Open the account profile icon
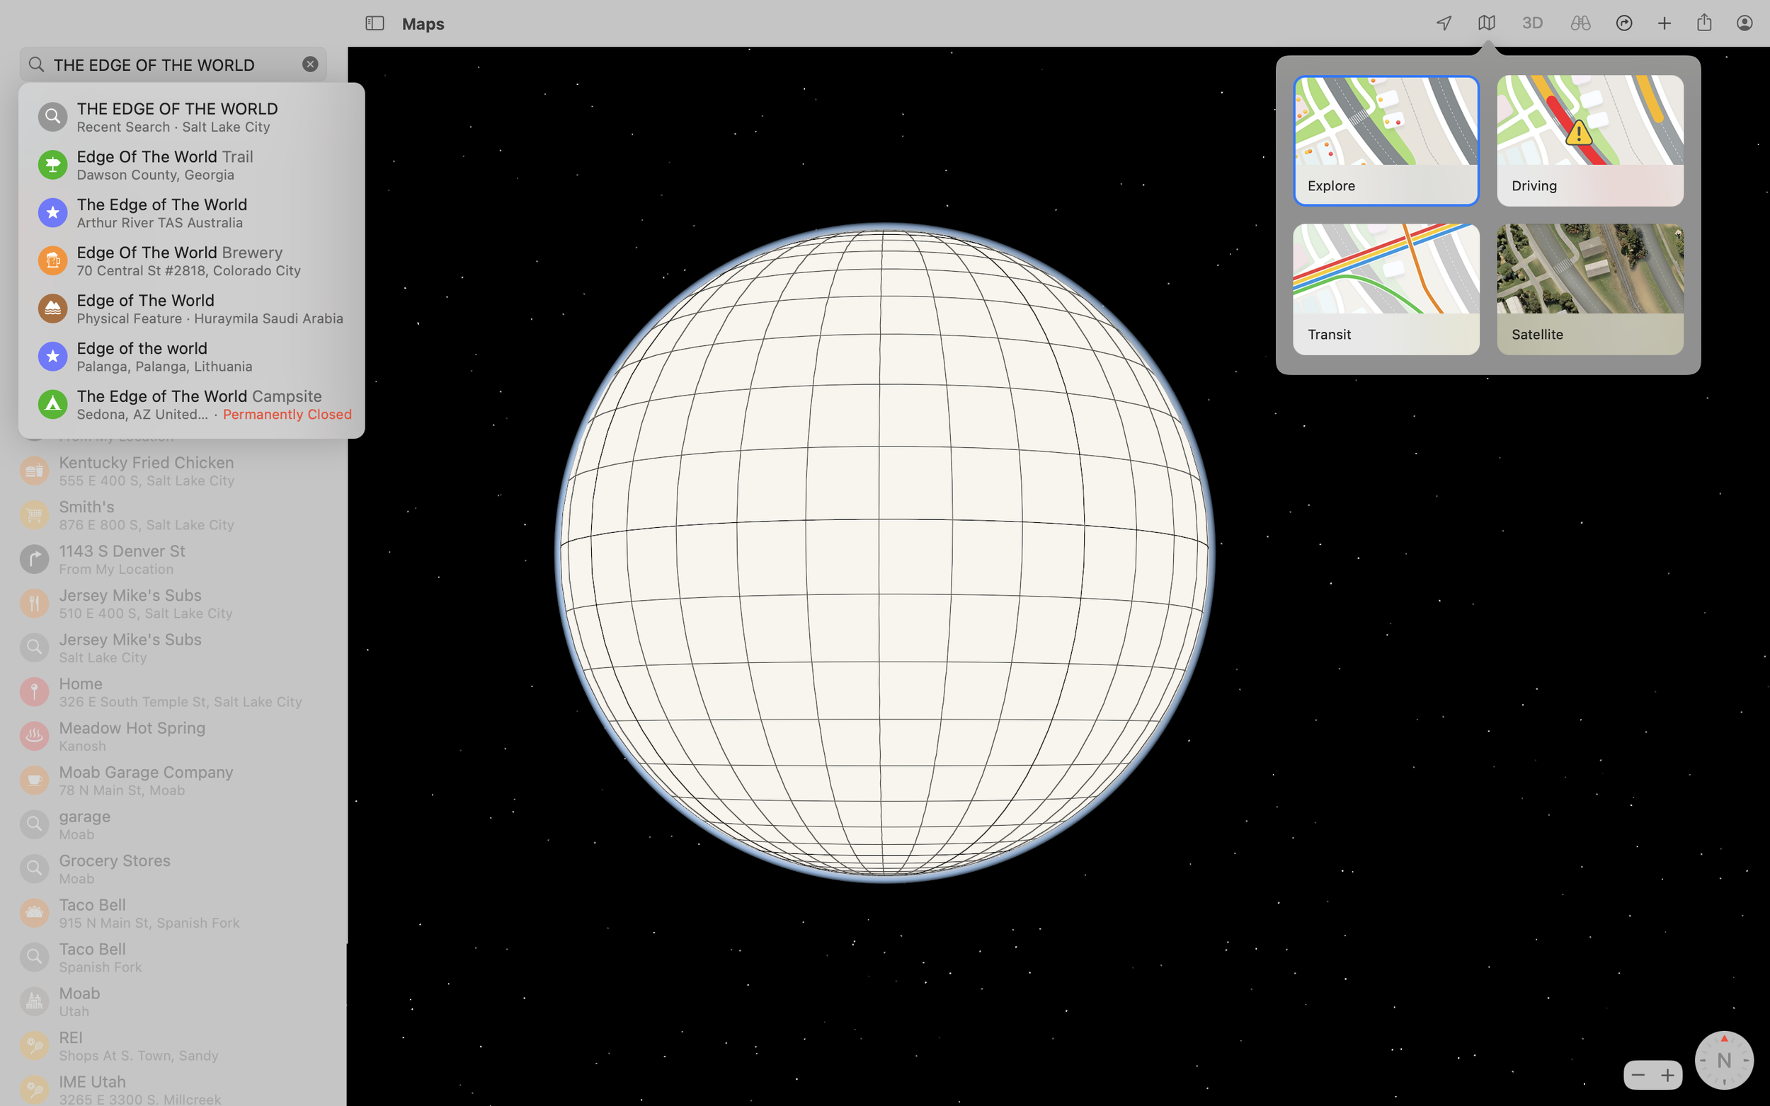Viewport: 1770px width, 1106px height. click(x=1745, y=23)
